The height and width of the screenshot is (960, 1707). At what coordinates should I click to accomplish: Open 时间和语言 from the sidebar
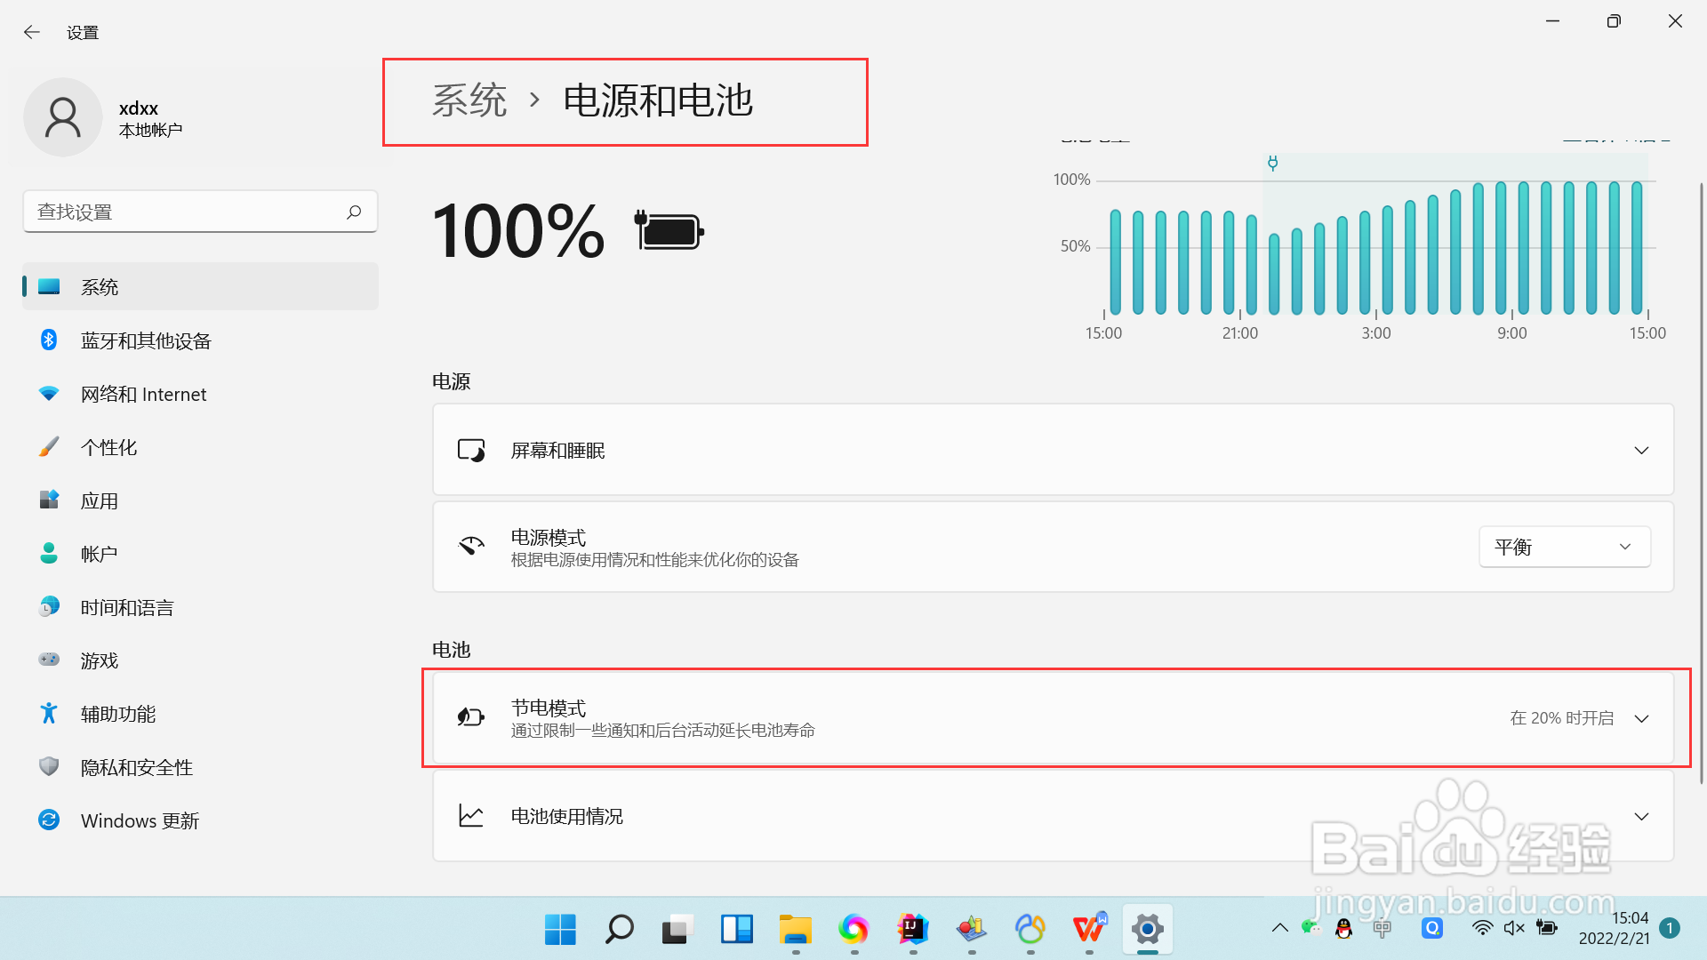(126, 606)
